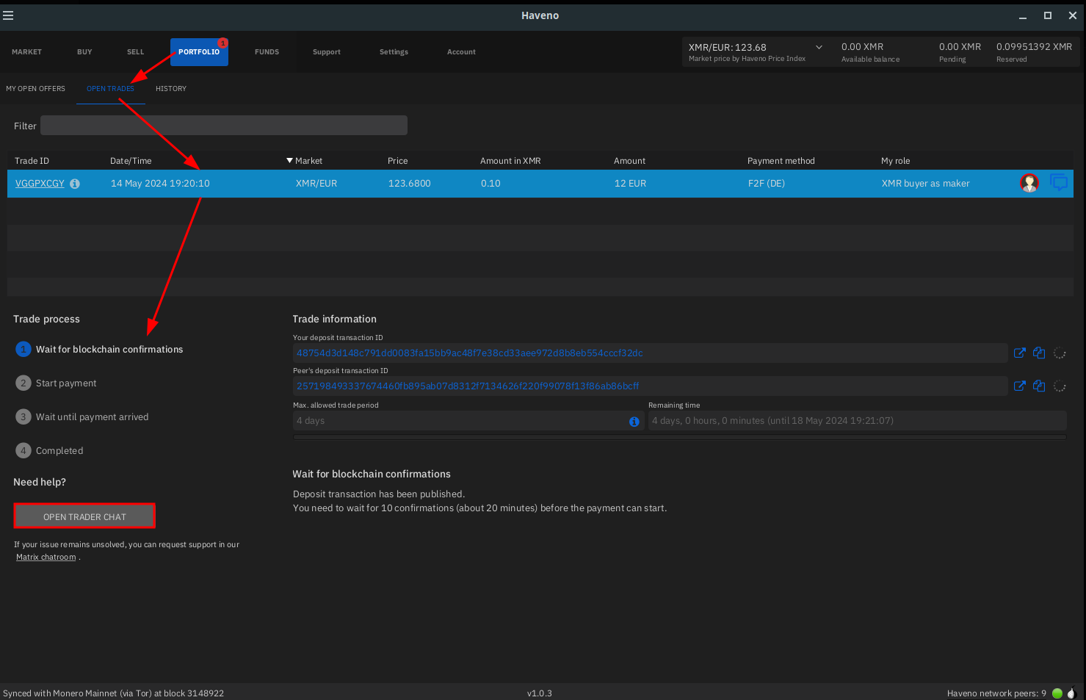
Task: Follow the Matrix chatroom link
Action: point(46,558)
